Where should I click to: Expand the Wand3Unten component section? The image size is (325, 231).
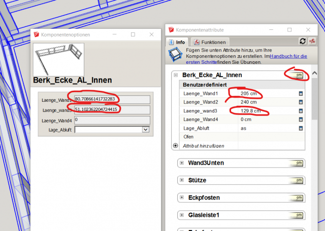click(x=182, y=163)
